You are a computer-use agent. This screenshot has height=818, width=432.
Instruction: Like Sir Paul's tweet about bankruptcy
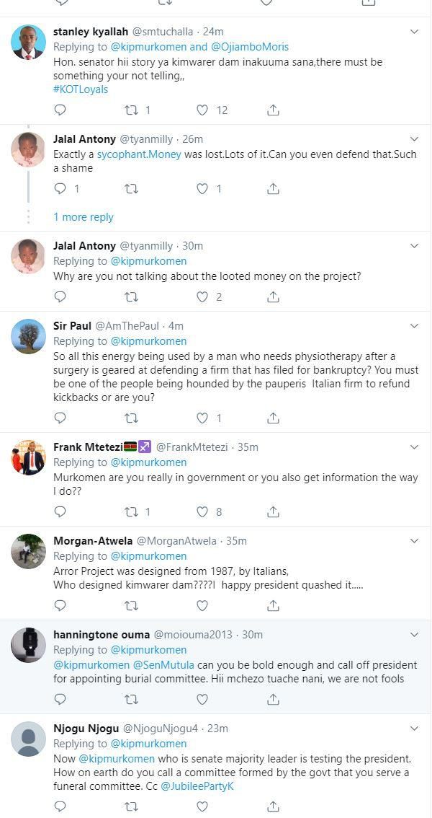[203, 418]
